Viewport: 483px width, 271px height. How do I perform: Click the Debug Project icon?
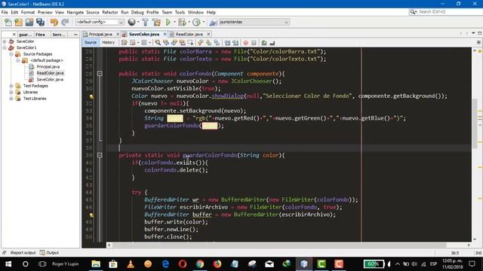[x=182, y=22]
